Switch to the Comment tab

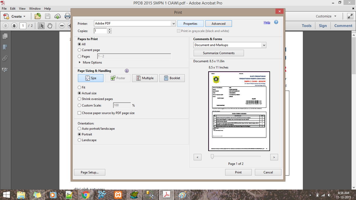coord(343,26)
